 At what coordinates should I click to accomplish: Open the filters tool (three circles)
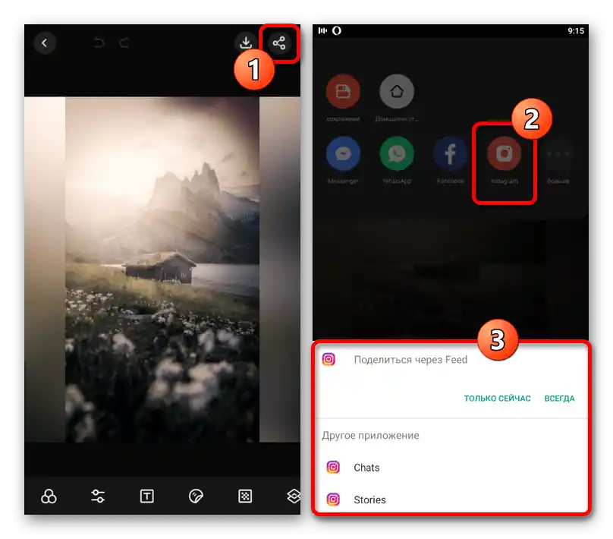[x=49, y=496]
